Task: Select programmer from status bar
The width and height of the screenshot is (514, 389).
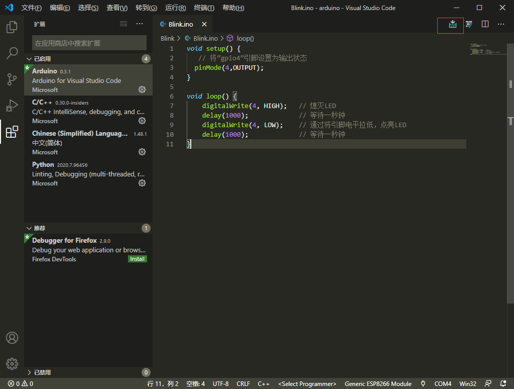Action: point(307,383)
